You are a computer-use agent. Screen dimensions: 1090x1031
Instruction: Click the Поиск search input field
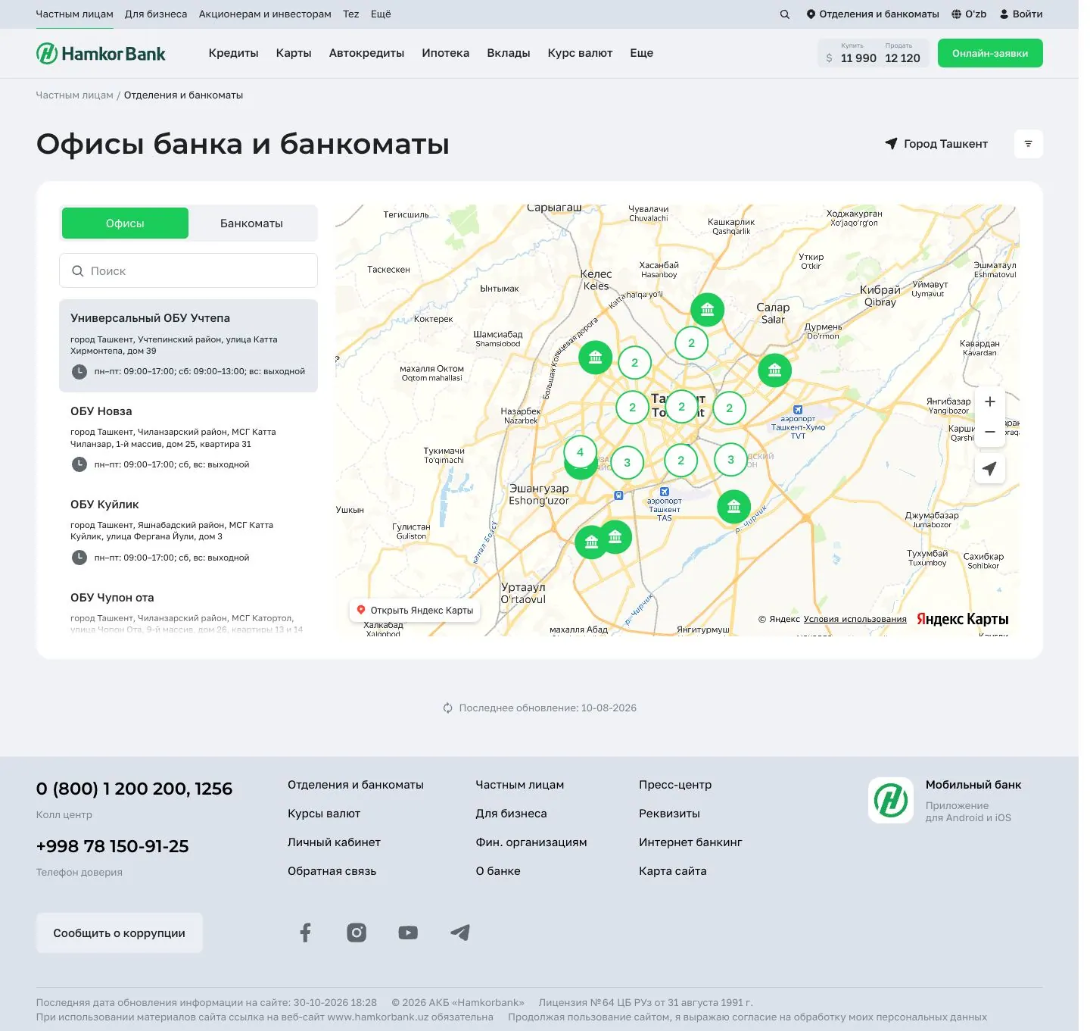click(x=188, y=270)
